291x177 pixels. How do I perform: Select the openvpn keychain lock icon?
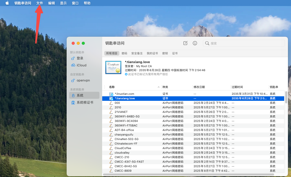[x=73, y=80]
